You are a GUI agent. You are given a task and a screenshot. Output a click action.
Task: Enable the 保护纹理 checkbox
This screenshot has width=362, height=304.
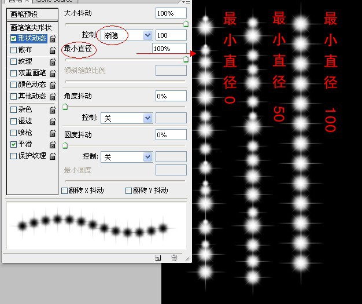pyautogui.click(x=14, y=156)
